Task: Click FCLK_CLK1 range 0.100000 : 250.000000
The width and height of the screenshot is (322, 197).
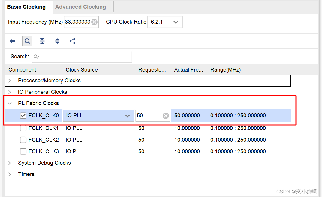Action: coord(238,128)
